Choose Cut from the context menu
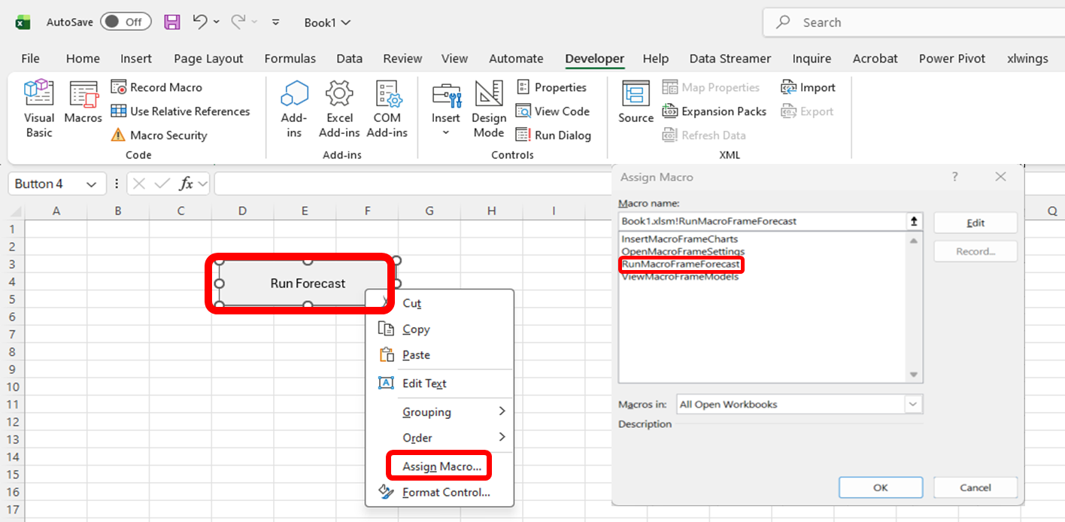1065x522 pixels. tap(439, 303)
